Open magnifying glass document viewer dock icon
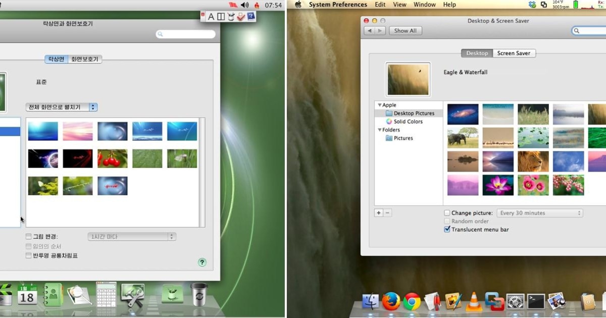 79,295
